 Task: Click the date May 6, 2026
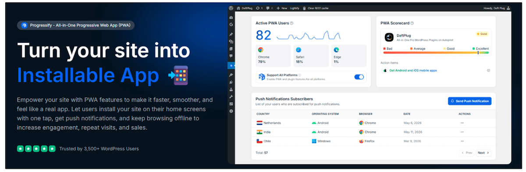click(x=412, y=123)
